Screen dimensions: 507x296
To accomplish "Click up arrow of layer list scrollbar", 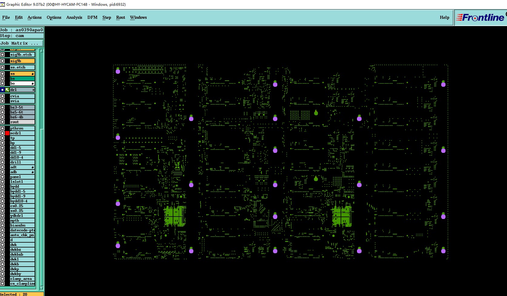I will [x=42, y=51].
